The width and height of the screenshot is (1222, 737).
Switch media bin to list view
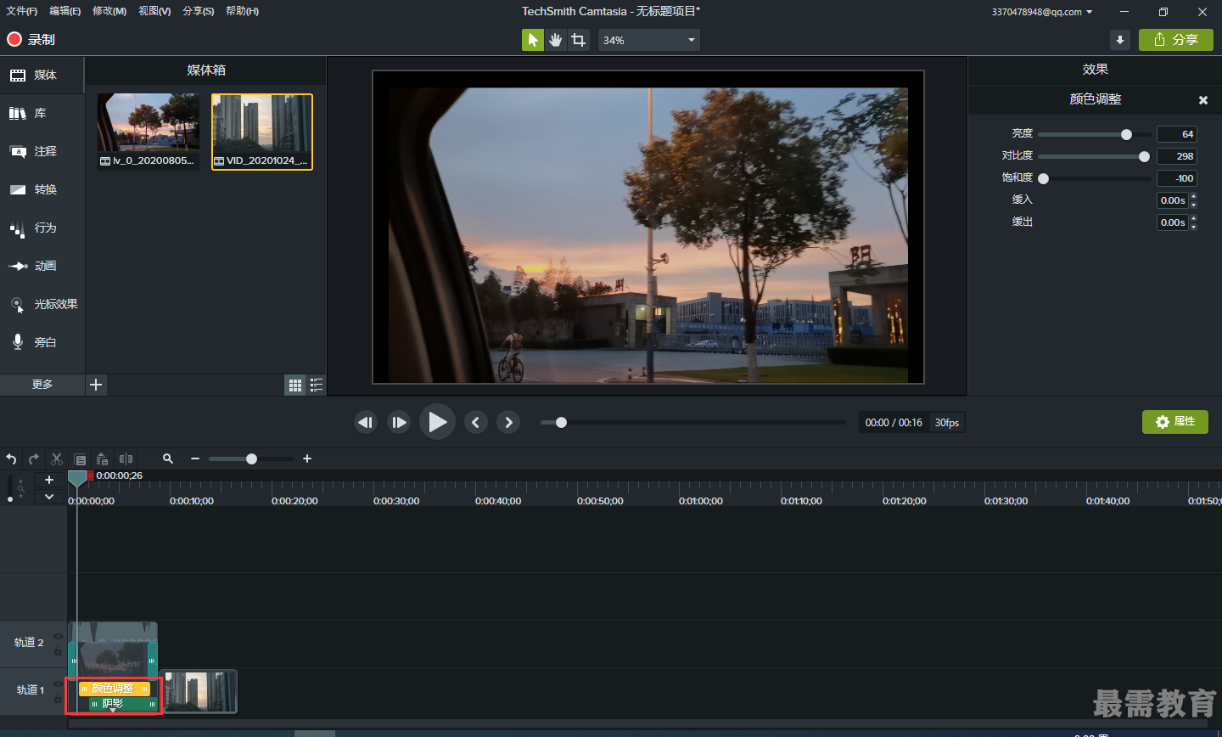[317, 385]
